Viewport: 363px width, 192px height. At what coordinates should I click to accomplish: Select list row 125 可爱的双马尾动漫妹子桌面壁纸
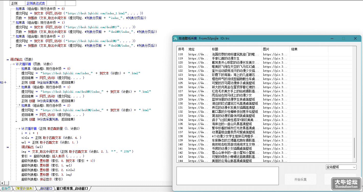click(265, 83)
